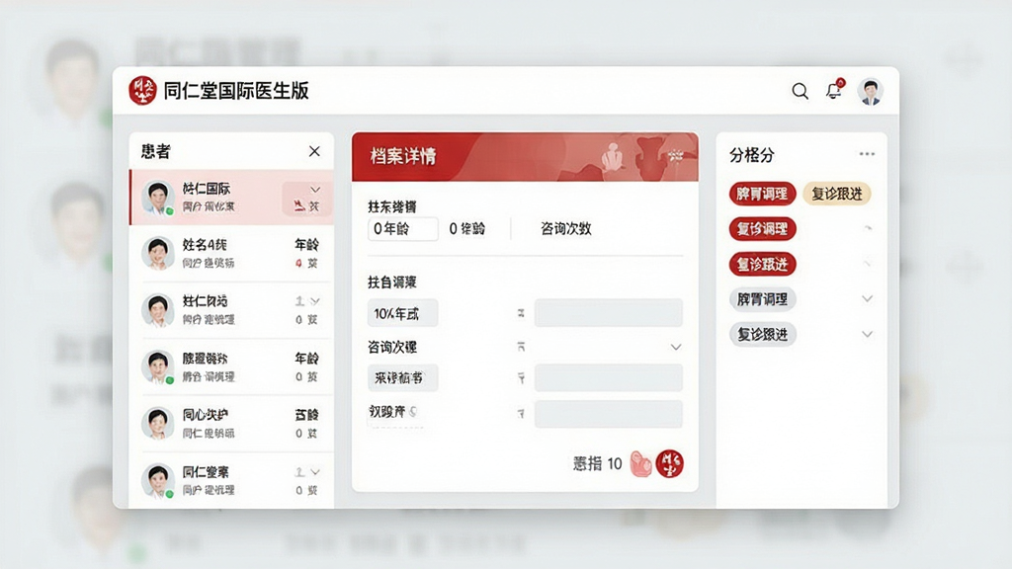Click the 年龄 label in the 姓名4统 row
The height and width of the screenshot is (569, 1012).
click(306, 245)
